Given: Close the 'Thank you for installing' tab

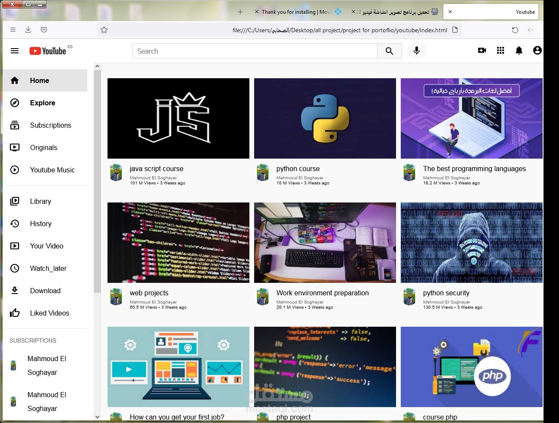Looking at the screenshot, I should (257, 12).
